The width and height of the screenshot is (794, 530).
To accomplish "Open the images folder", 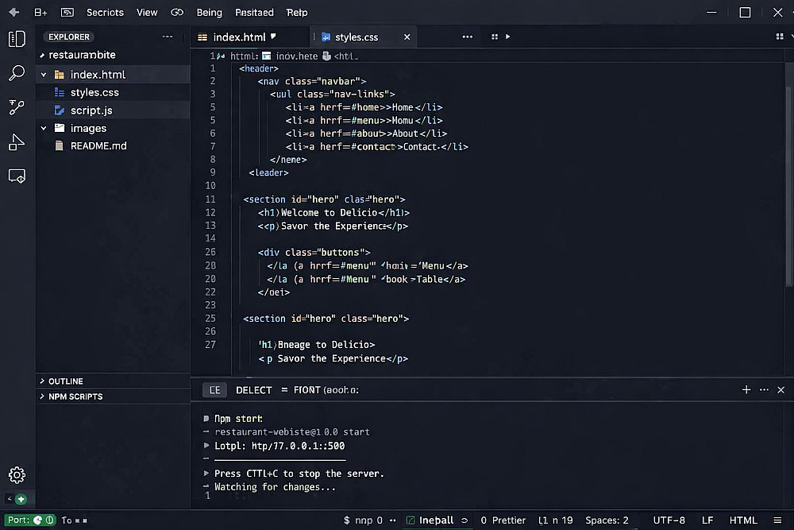I will point(113,128).
